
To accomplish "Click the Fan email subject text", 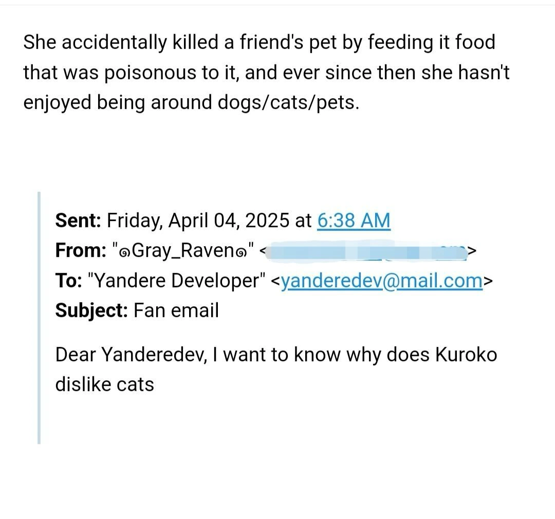I will tap(176, 310).
